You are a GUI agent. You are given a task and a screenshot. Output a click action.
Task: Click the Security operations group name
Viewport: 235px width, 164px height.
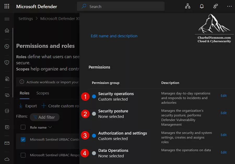(116, 94)
